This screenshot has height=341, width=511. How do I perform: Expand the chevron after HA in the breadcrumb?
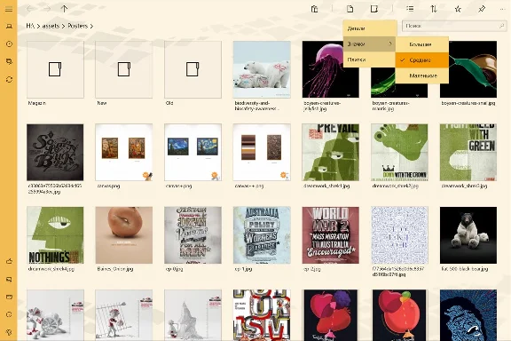38,26
